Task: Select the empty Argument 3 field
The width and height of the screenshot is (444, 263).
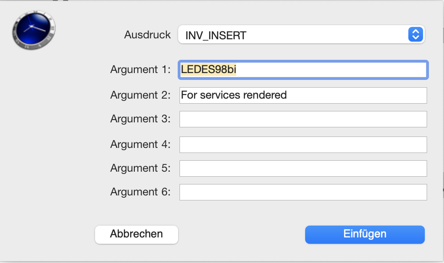Action: (303, 119)
